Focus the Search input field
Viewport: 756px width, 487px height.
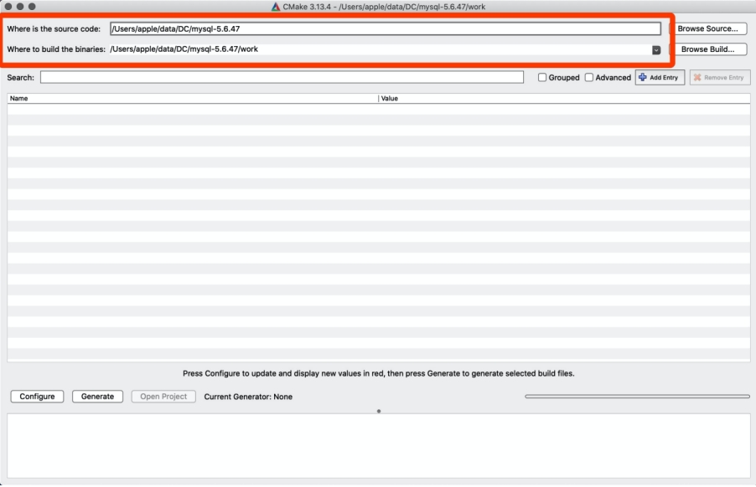tap(282, 78)
